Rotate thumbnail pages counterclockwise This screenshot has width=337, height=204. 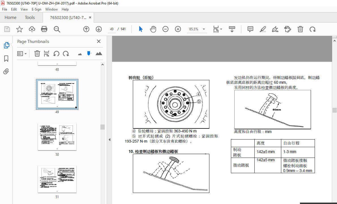(56, 53)
